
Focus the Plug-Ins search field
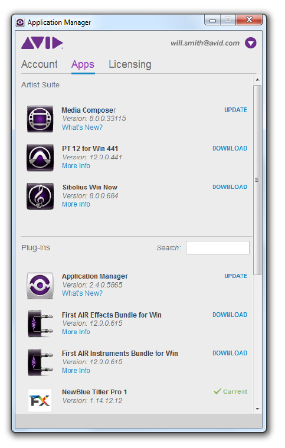pyautogui.click(x=218, y=247)
